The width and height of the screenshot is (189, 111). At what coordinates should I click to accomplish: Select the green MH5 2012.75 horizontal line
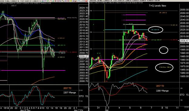coord(28,45)
